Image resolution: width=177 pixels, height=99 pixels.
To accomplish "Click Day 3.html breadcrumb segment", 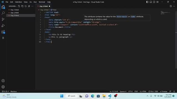I will (x=44, y=10).
